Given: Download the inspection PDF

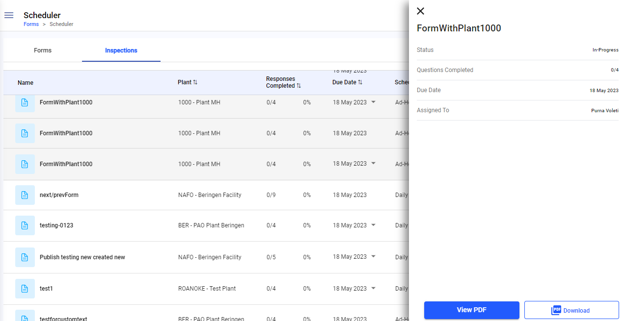Looking at the screenshot, I should [x=571, y=310].
